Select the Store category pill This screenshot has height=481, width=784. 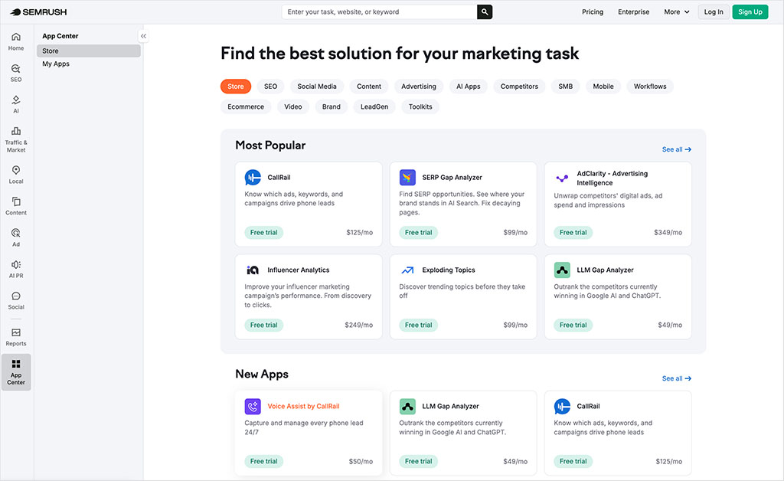coord(236,87)
